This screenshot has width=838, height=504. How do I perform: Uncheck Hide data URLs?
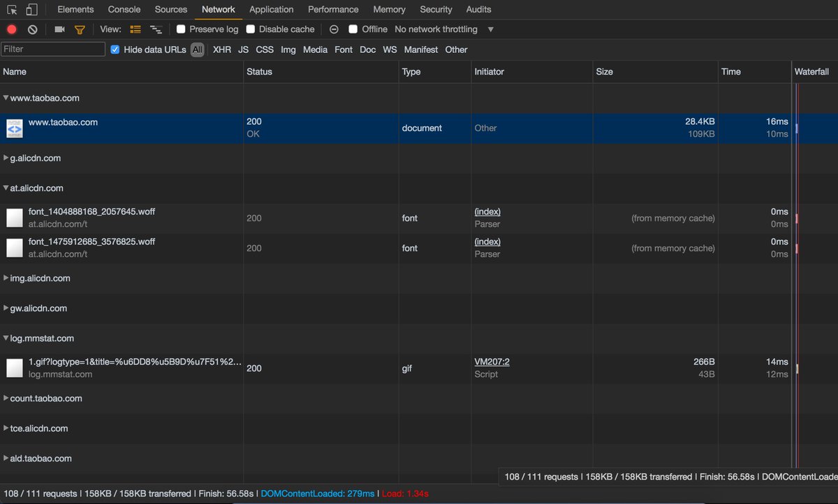(115, 50)
